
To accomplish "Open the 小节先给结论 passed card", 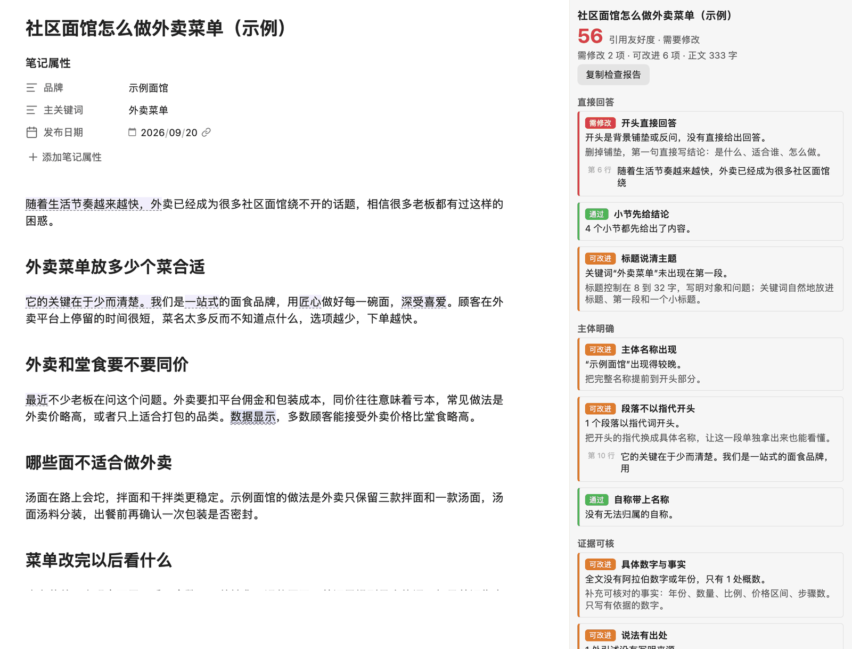I will [x=710, y=221].
